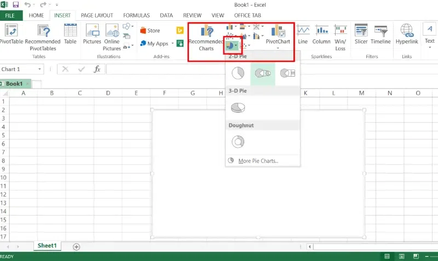Viewport: 438px width, 261px height.
Task: Add a new sheet with plus button
Action: coord(76,247)
